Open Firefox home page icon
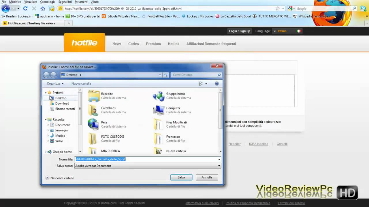This screenshot has height=207, width=369. click(x=43, y=8)
